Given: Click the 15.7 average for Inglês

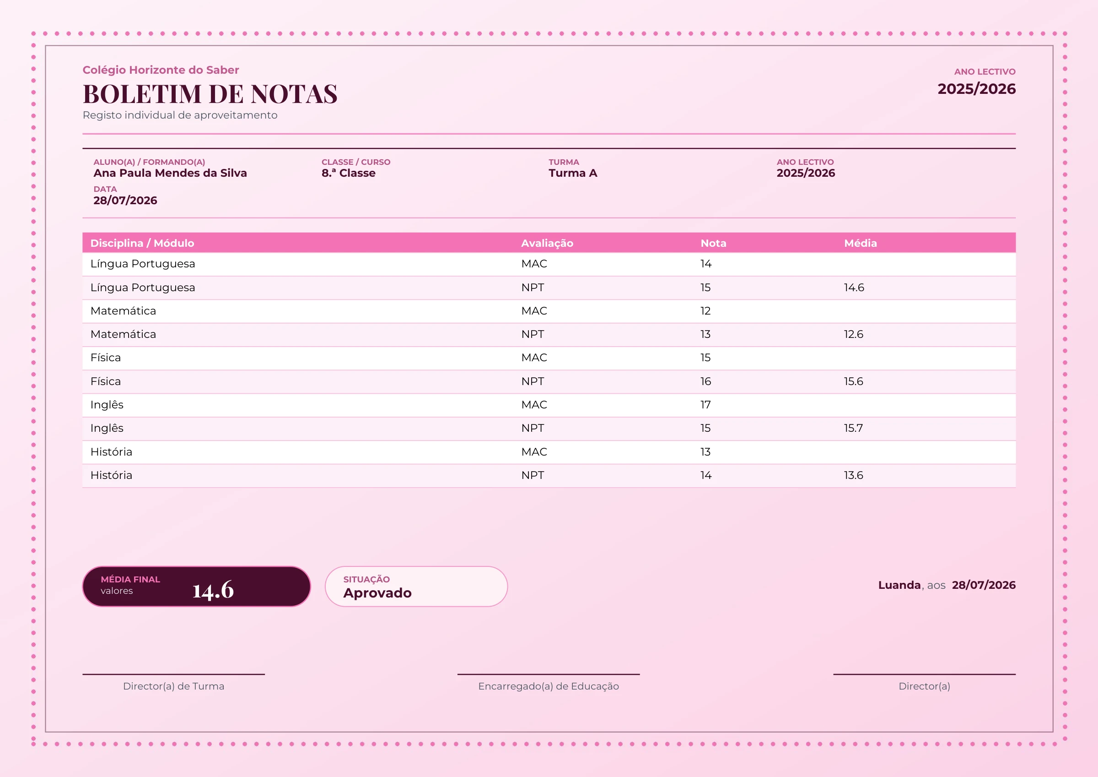Looking at the screenshot, I should click(x=853, y=428).
